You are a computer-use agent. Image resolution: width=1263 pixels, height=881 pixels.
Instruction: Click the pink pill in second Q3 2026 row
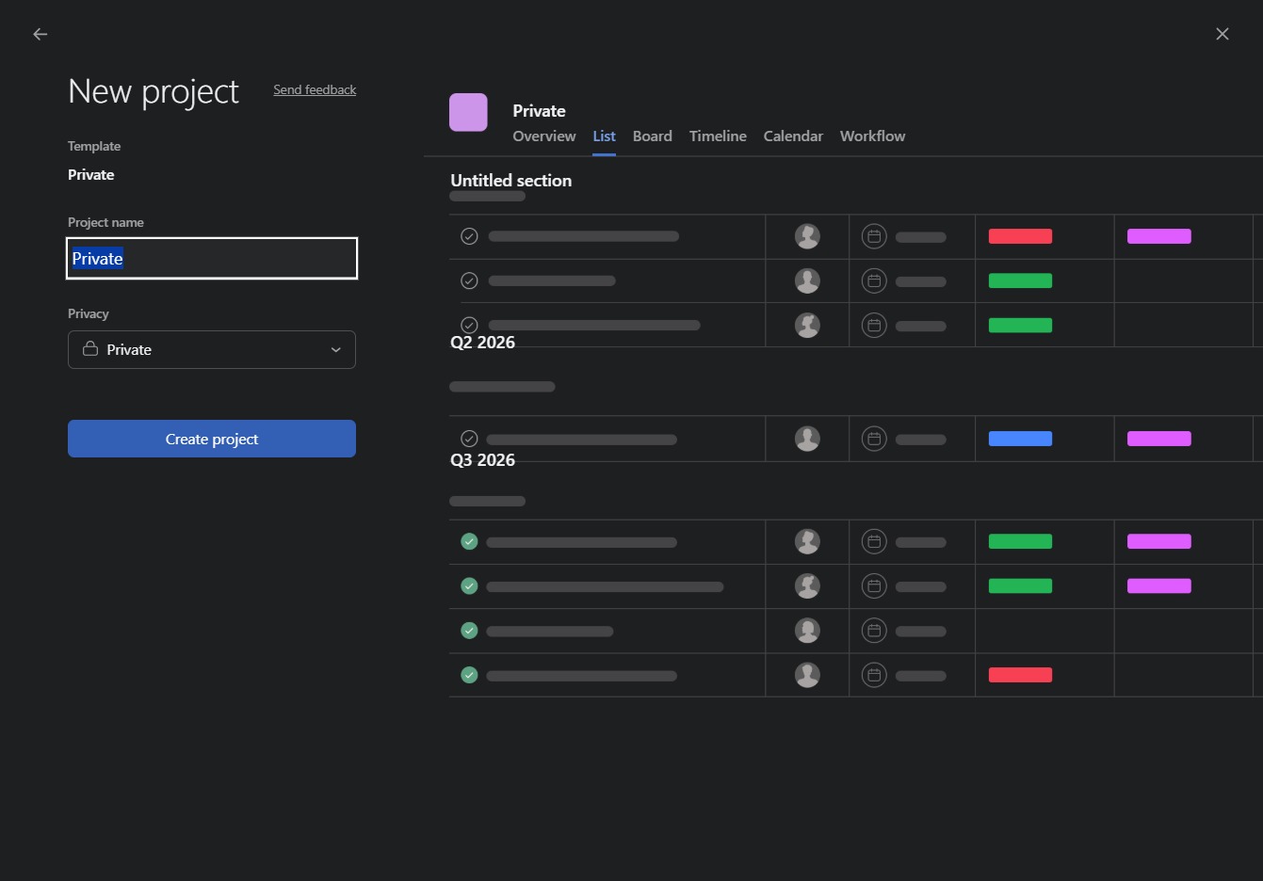(x=1159, y=585)
